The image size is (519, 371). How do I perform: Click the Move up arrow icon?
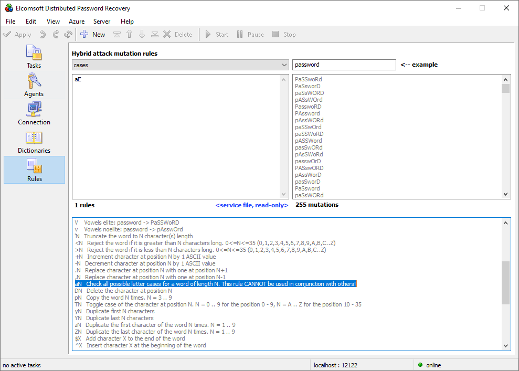point(130,34)
